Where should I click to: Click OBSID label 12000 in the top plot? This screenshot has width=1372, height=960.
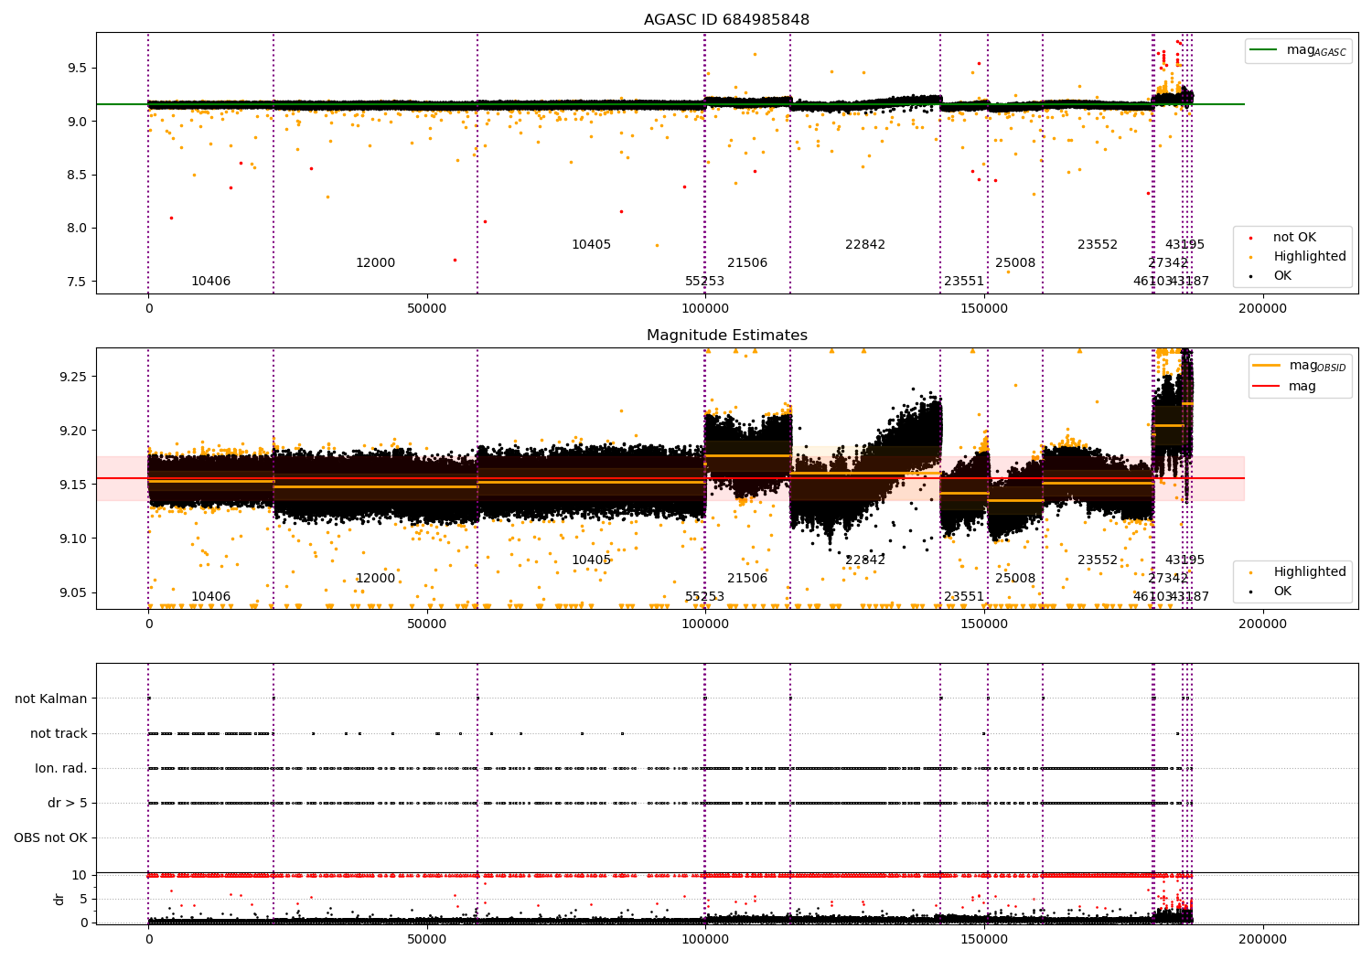click(376, 263)
